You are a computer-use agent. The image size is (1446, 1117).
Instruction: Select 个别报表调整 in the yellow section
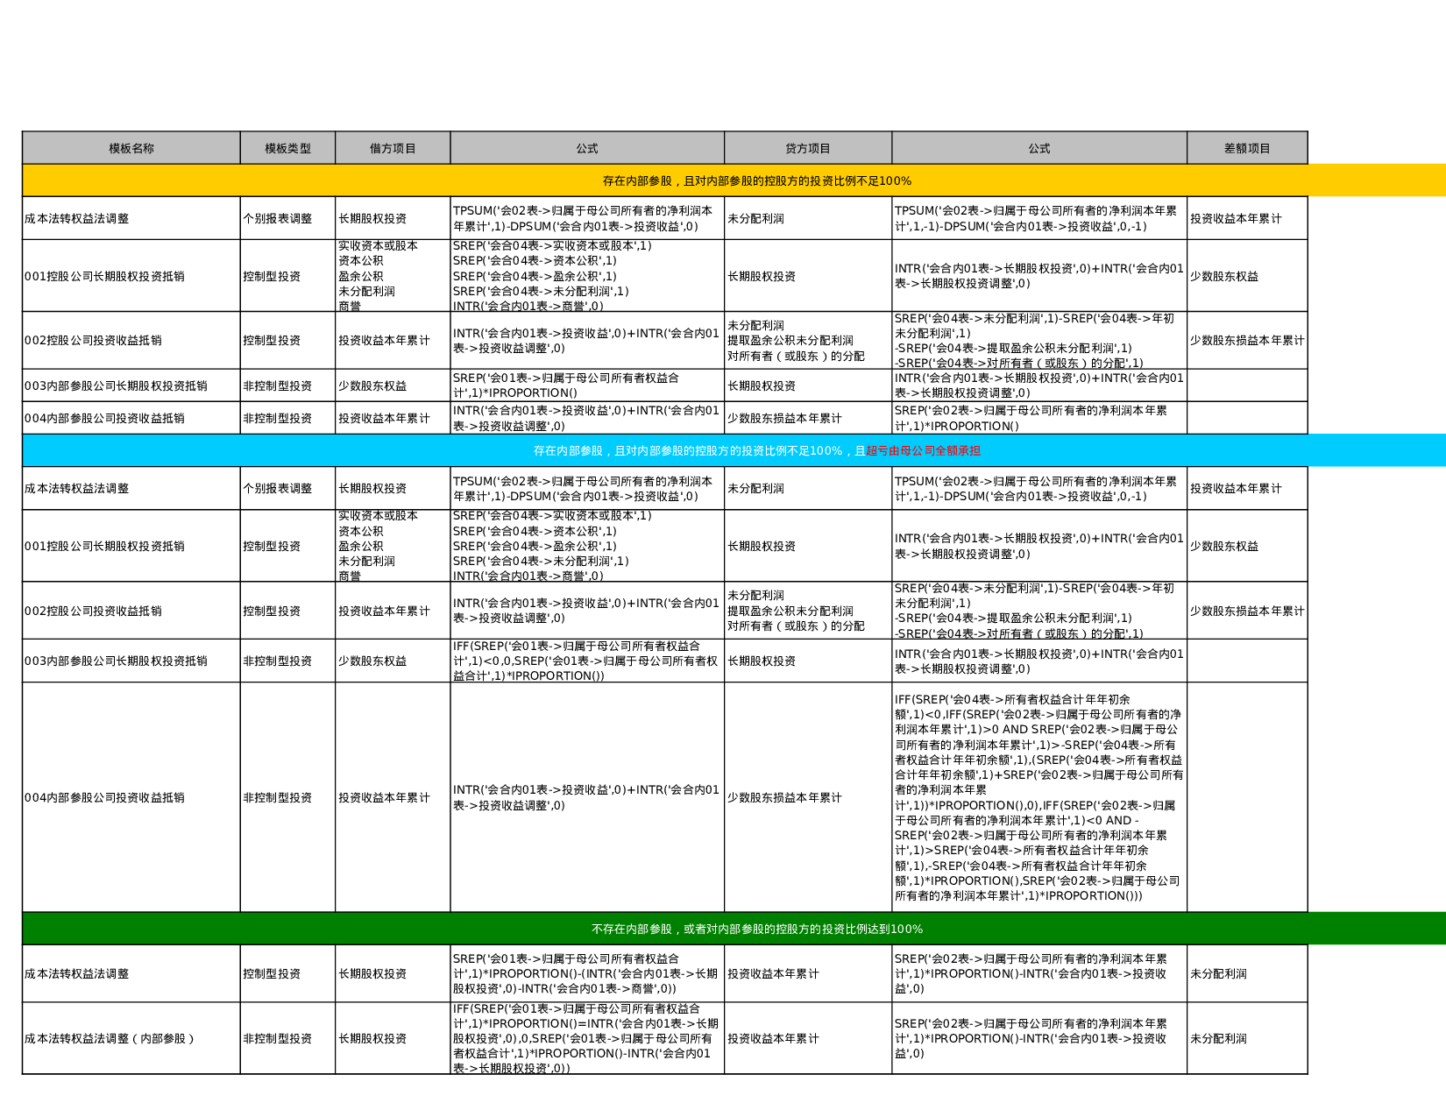[x=278, y=218]
